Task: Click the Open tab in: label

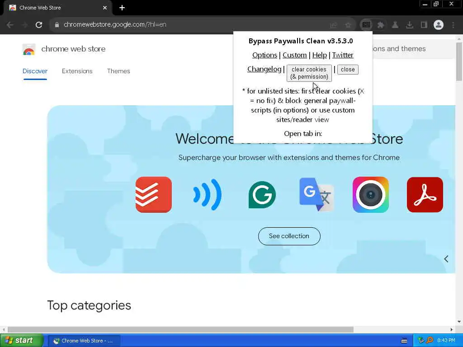Action: coord(303,134)
